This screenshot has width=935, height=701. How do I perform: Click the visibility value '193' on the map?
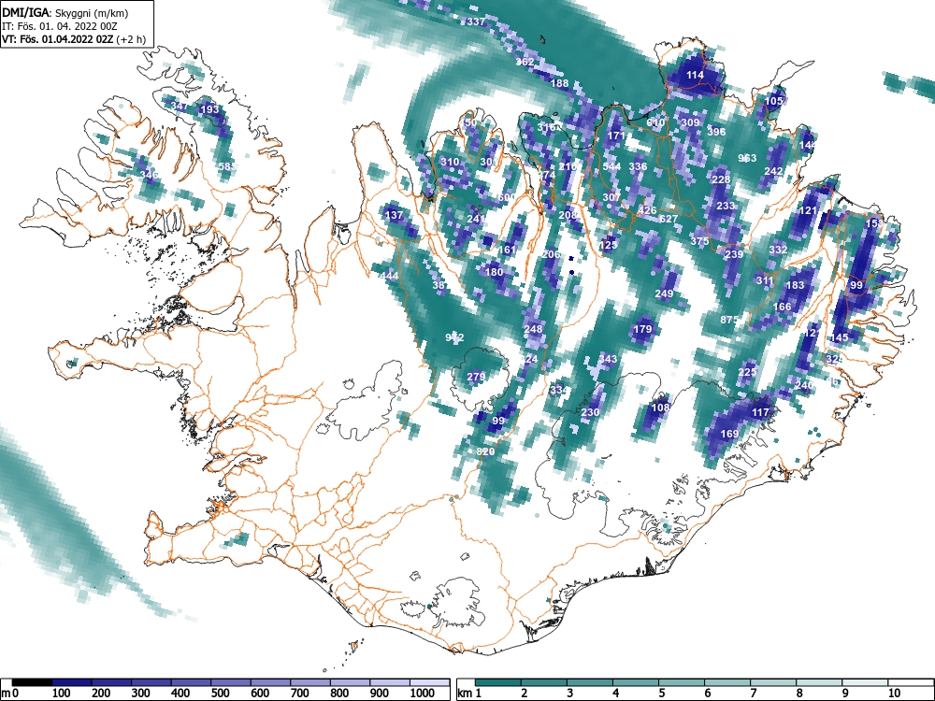[x=209, y=109]
